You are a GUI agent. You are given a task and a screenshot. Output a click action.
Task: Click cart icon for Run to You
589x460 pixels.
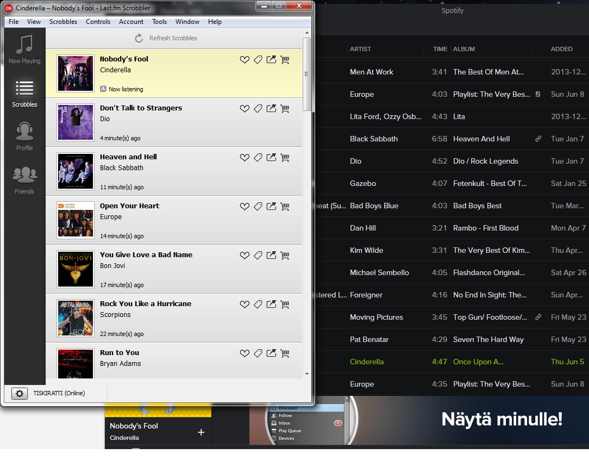[285, 353]
